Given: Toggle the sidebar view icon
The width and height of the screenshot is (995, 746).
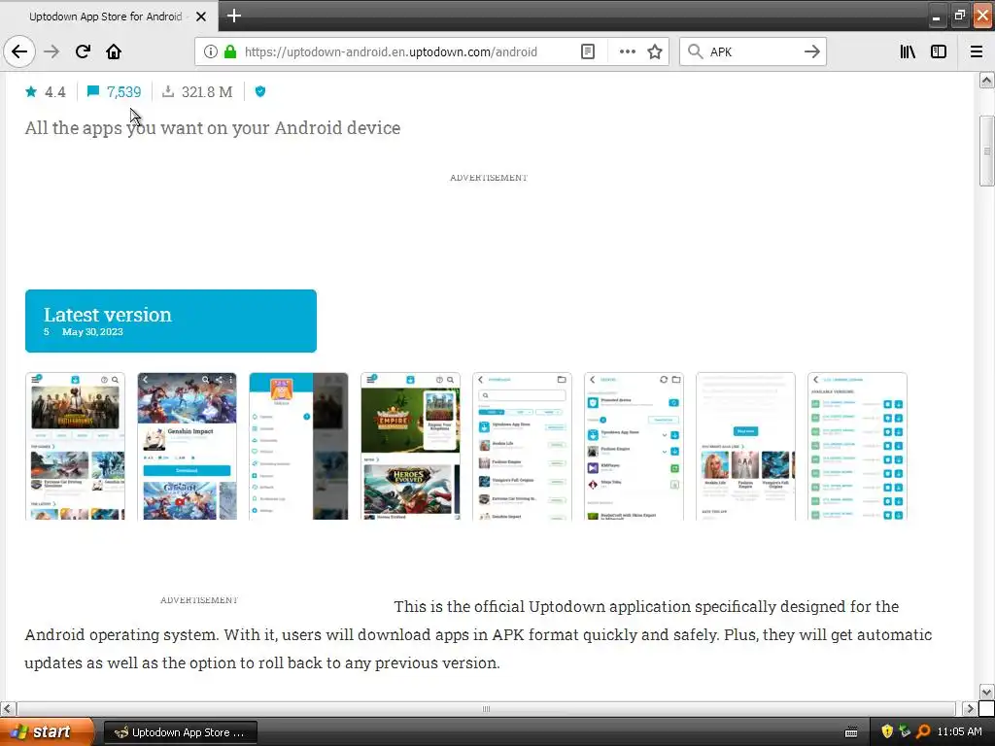Looking at the screenshot, I should coord(939,52).
